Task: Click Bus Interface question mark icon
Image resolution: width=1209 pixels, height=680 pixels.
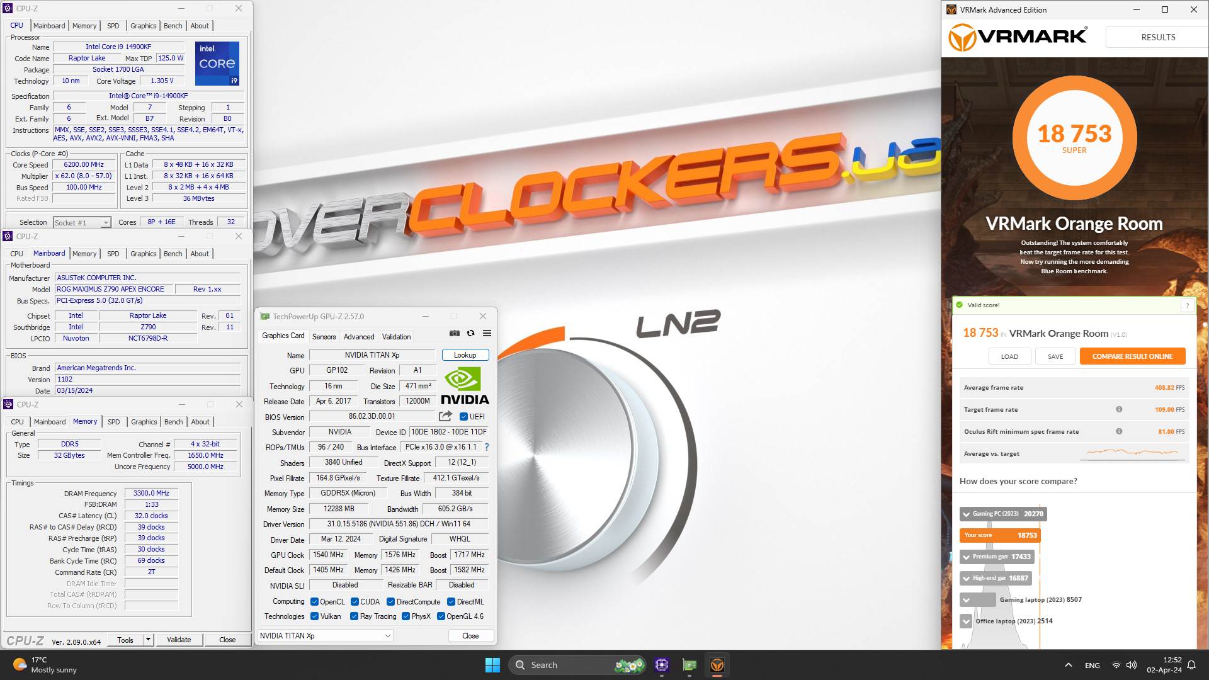Action: point(486,447)
